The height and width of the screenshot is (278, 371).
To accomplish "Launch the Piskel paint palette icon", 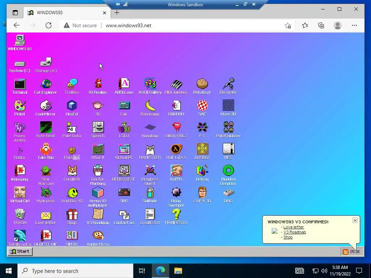I will point(20,108).
